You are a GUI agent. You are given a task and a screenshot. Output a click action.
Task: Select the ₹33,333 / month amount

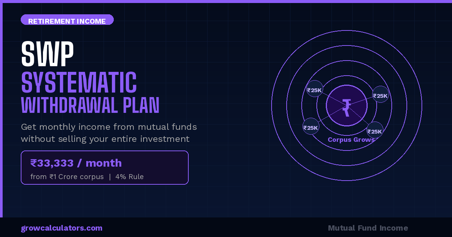tap(76, 163)
